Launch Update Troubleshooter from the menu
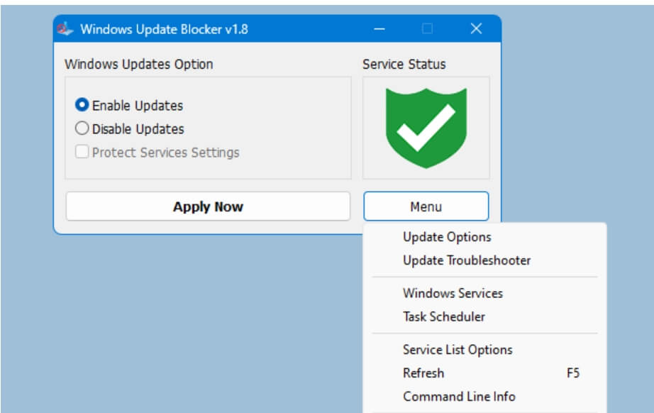Image resolution: width=654 pixels, height=413 pixels. tap(467, 260)
